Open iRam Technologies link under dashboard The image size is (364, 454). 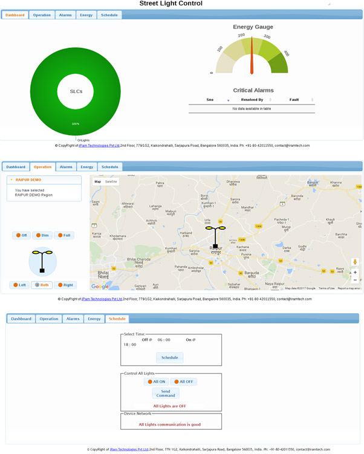pyautogui.click(x=99, y=146)
